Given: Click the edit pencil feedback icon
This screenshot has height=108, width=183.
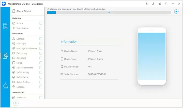Looking at the screenshot, I should (x=160, y=4).
